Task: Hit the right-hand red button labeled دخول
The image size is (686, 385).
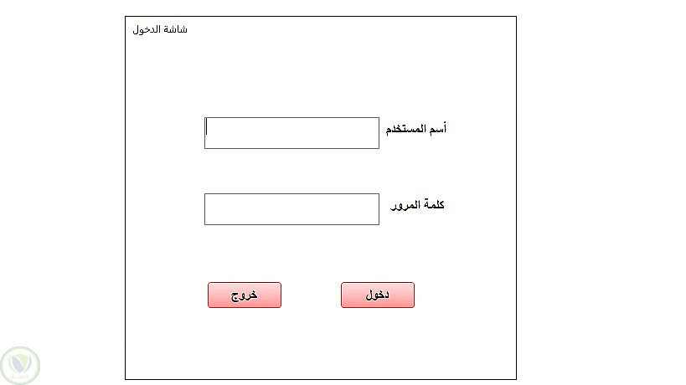Action: coord(377,295)
